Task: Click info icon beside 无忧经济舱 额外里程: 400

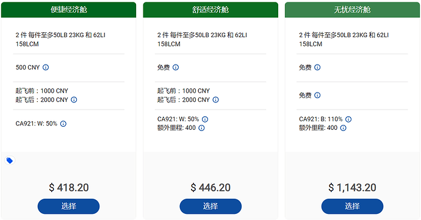Action: (343, 128)
